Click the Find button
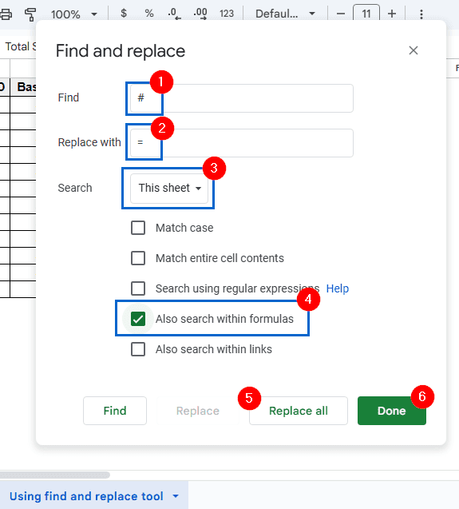Image resolution: width=459 pixels, height=509 pixels. coord(115,411)
